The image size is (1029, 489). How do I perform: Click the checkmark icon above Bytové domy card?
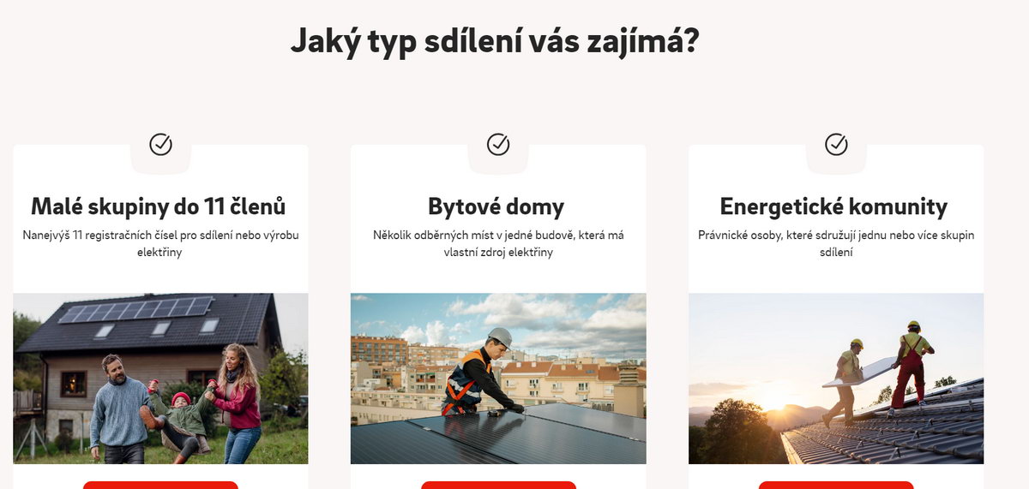(498, 144)
